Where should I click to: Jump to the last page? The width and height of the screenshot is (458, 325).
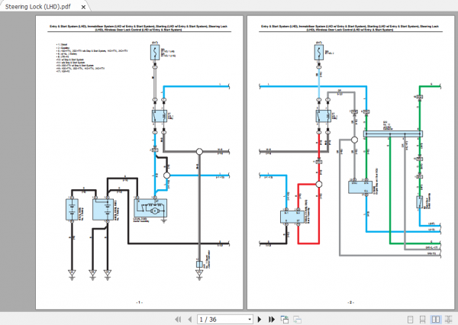click(x=272, y=319)
